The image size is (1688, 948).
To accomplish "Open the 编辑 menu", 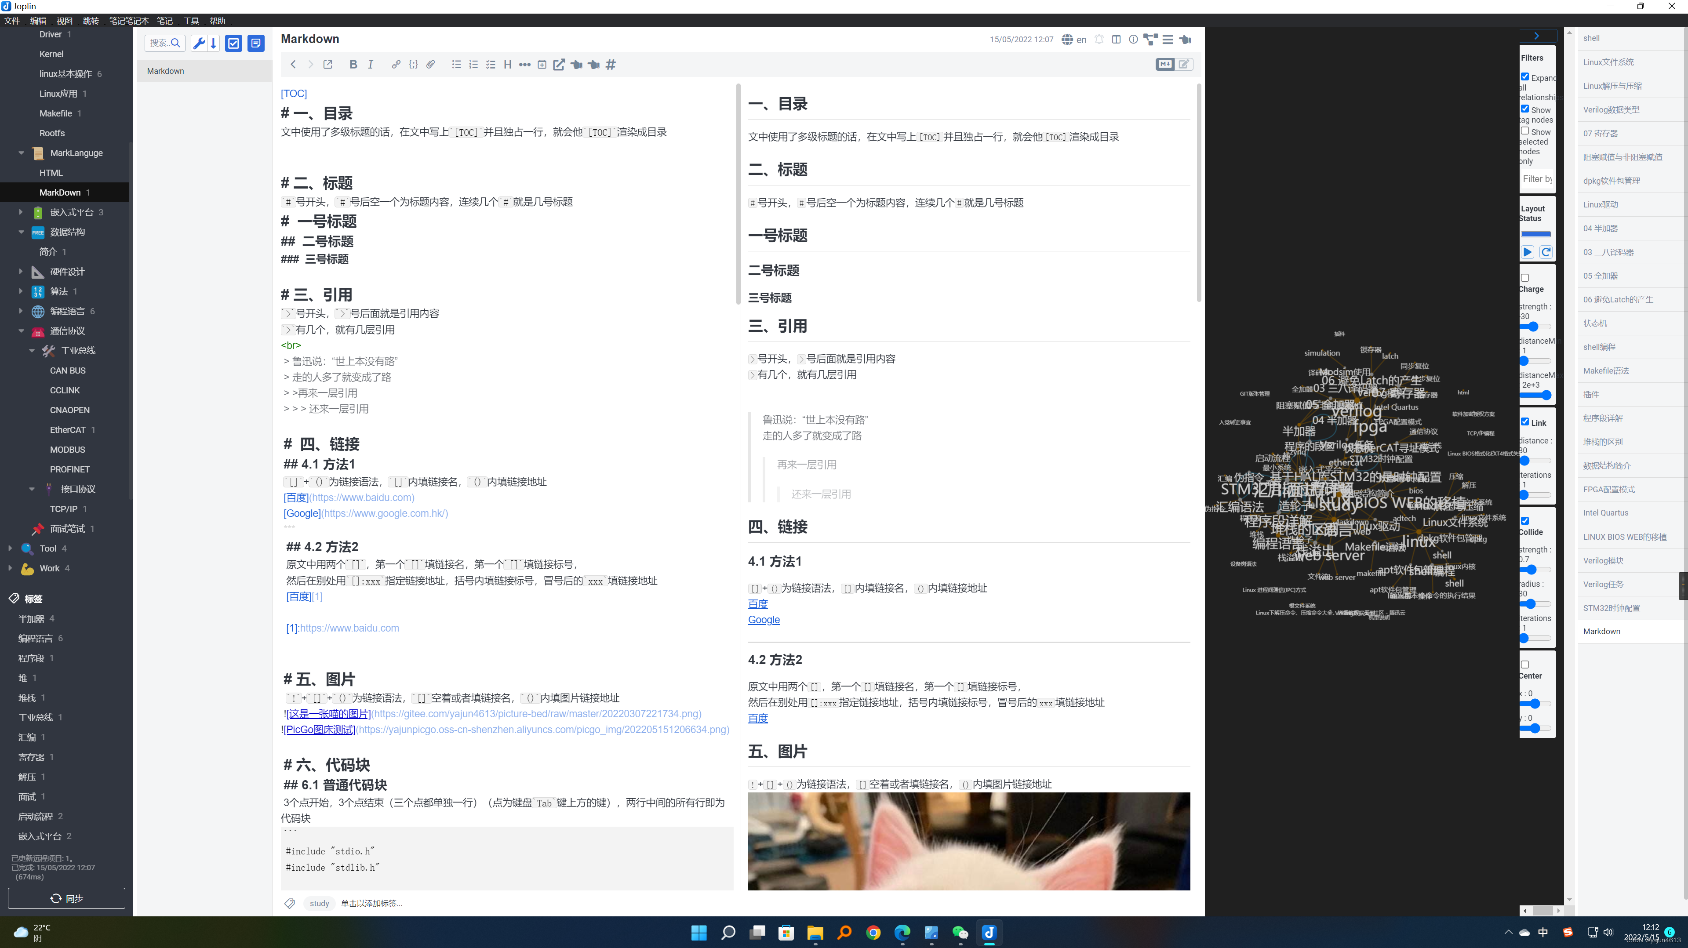I will click(38, 21).
